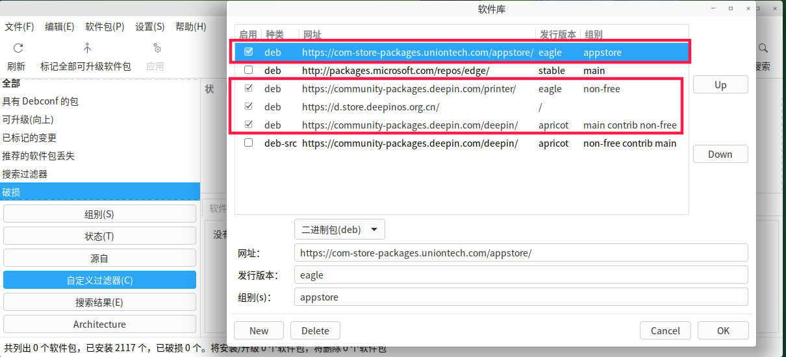Select the 具有 Debconf 的包 filter
Screen dimensions: 786x357
pyautogui.click(x=100, y=101)
